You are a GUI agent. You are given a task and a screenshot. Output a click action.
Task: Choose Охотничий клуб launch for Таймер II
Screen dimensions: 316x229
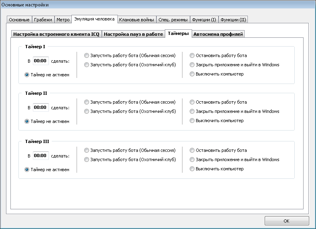(130, 111)
